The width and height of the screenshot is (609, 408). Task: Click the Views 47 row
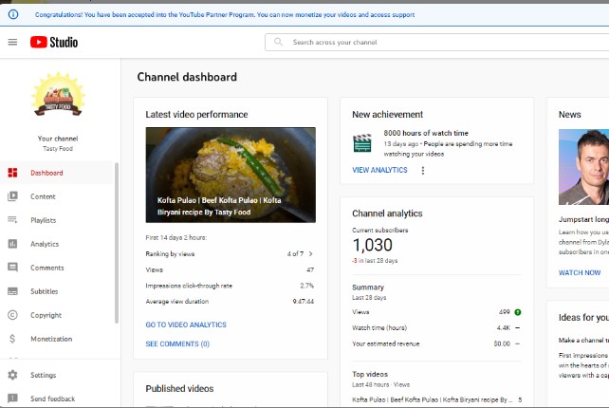point(230,269)
